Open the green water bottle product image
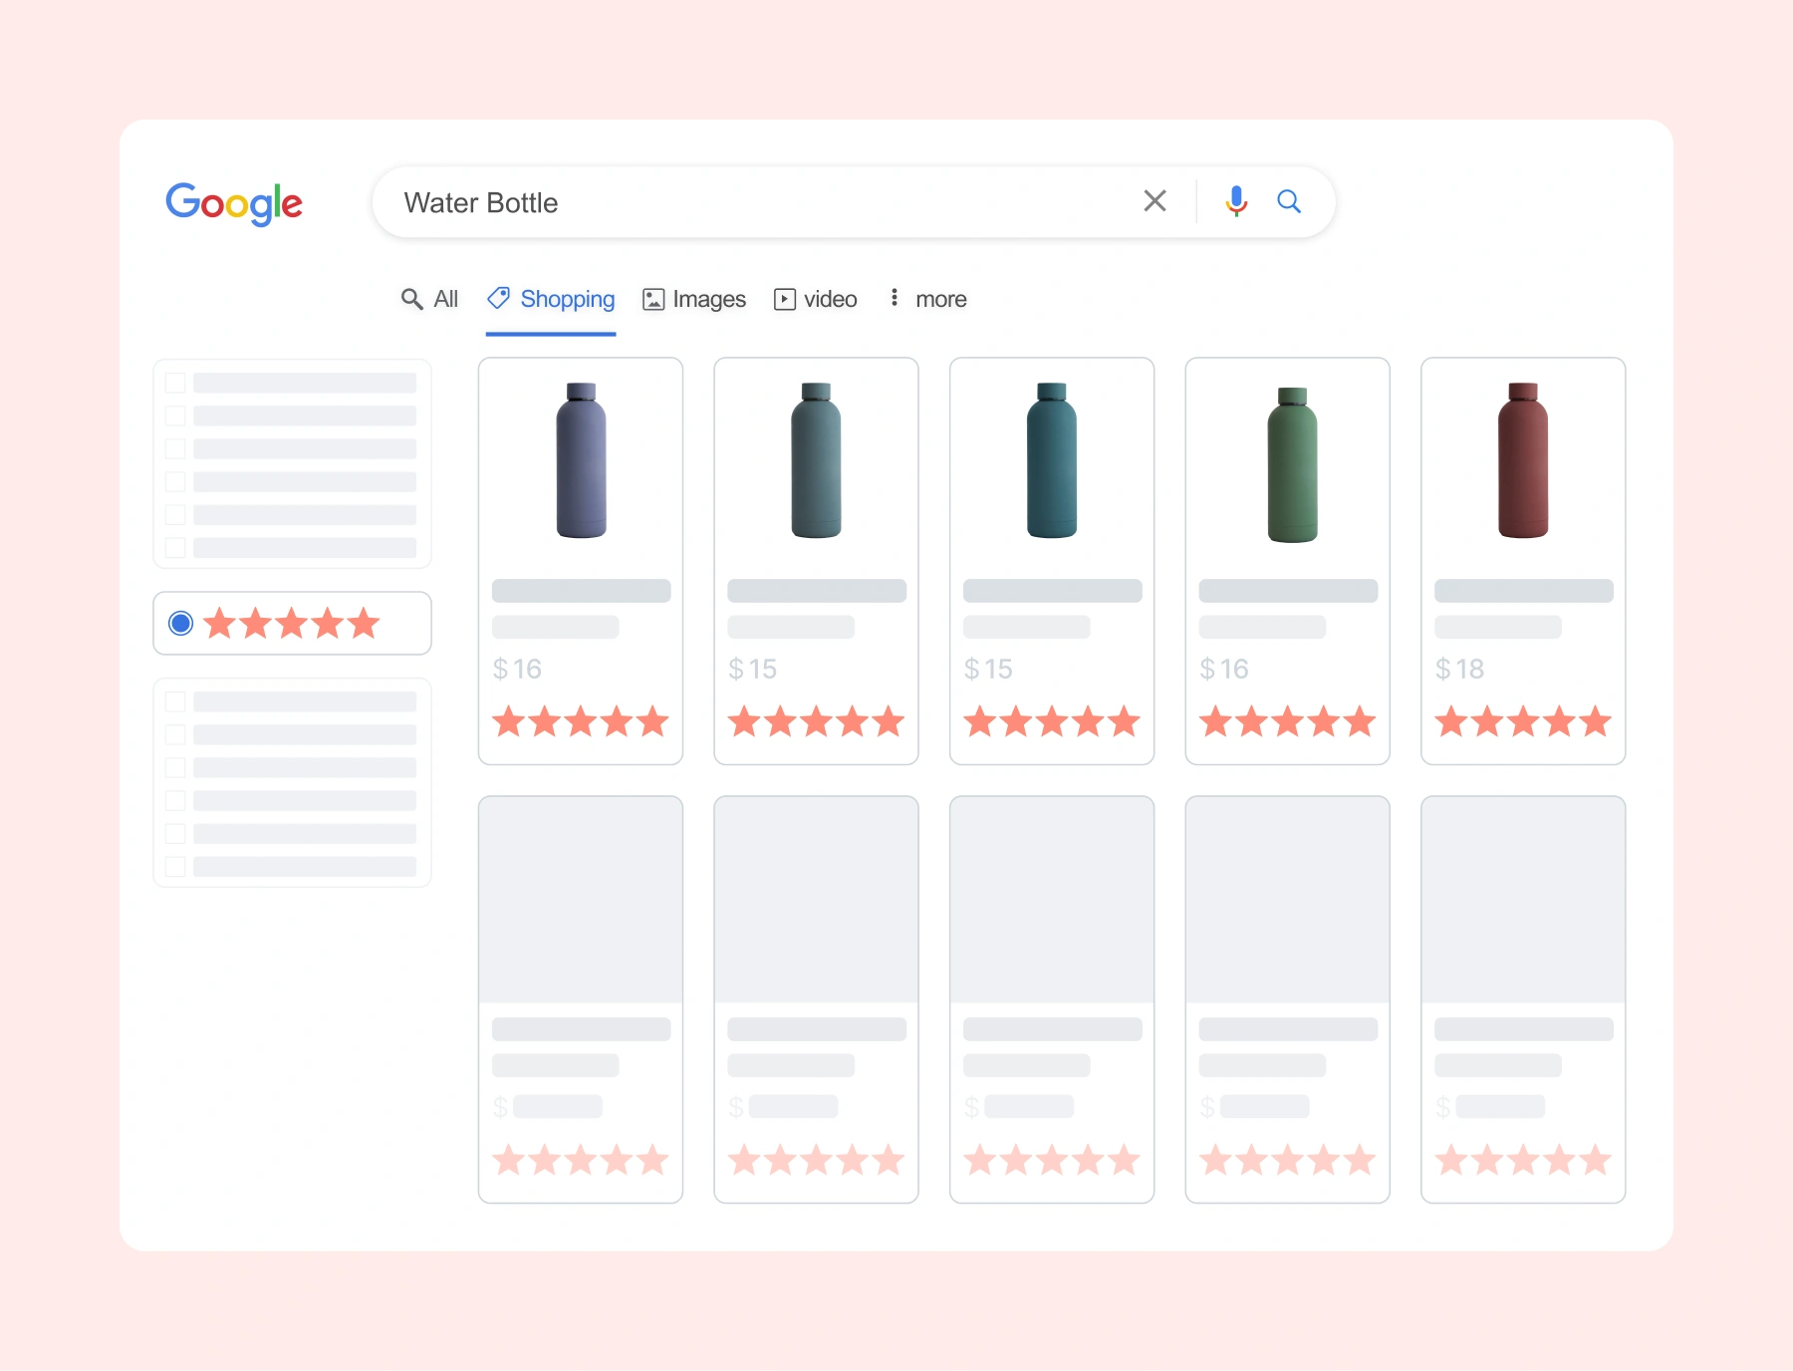 pyautogui.click(x=1292, y=464)
